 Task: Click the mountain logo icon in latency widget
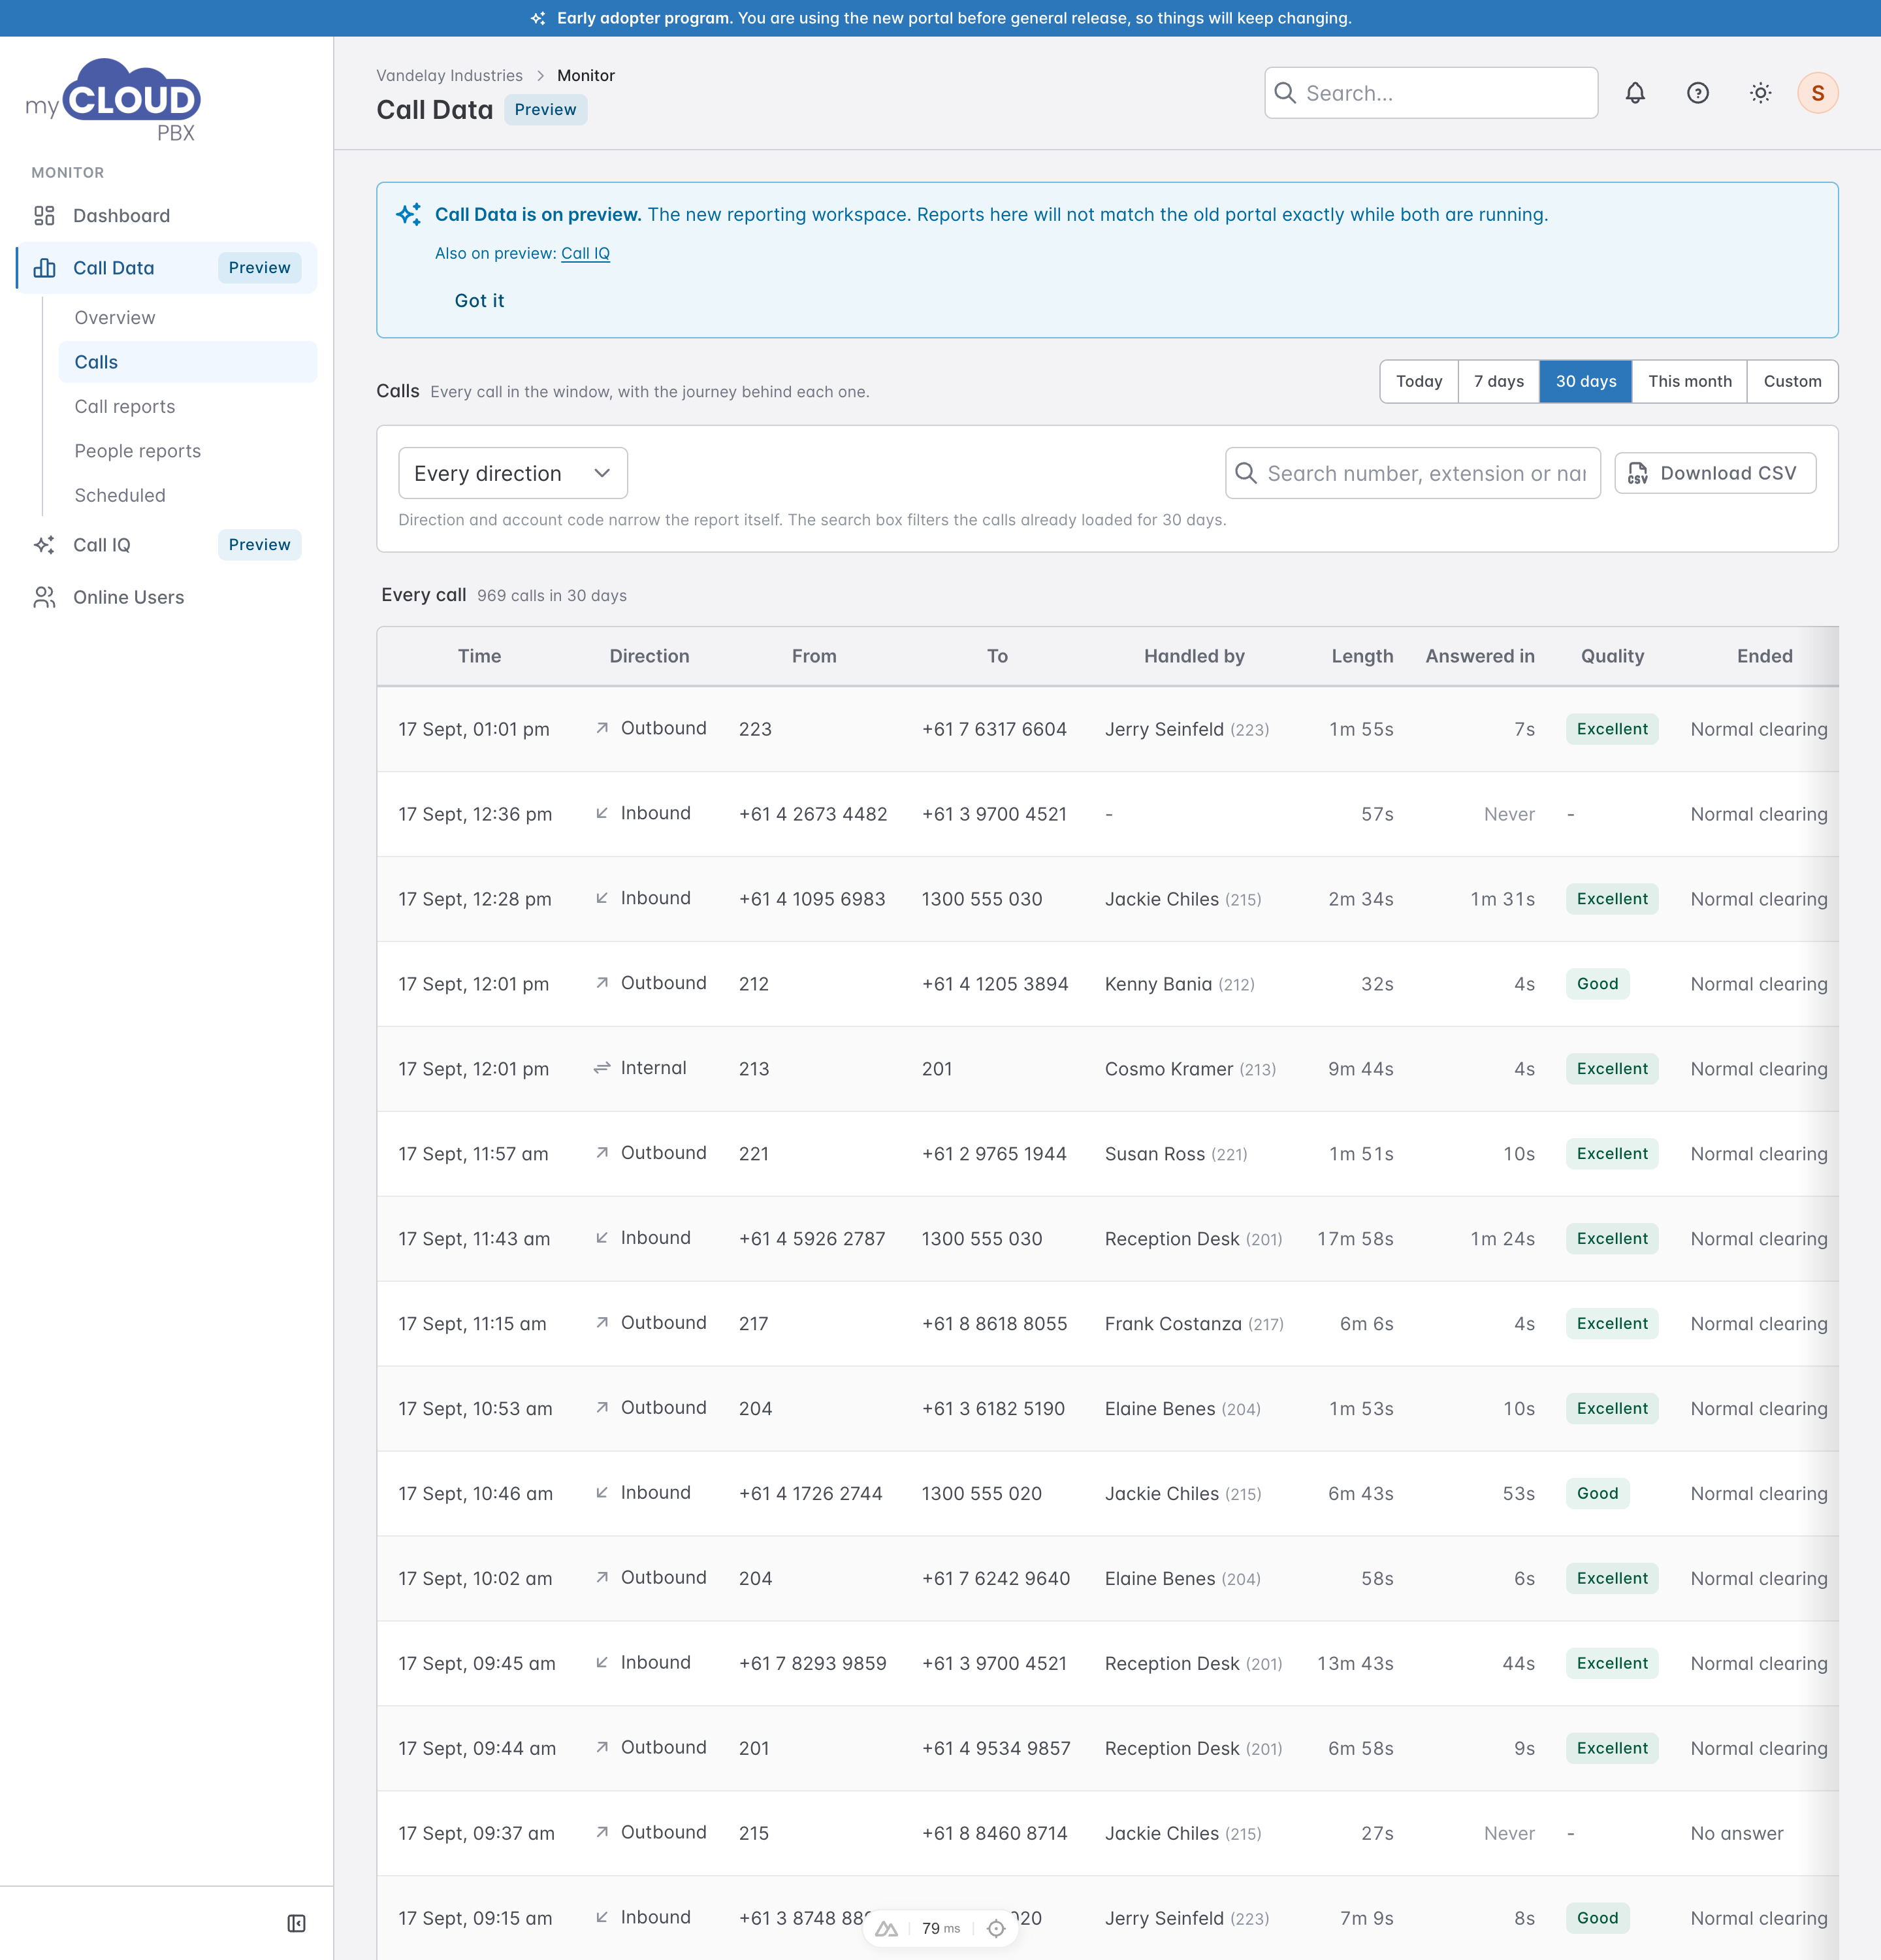pos(886,1929)
